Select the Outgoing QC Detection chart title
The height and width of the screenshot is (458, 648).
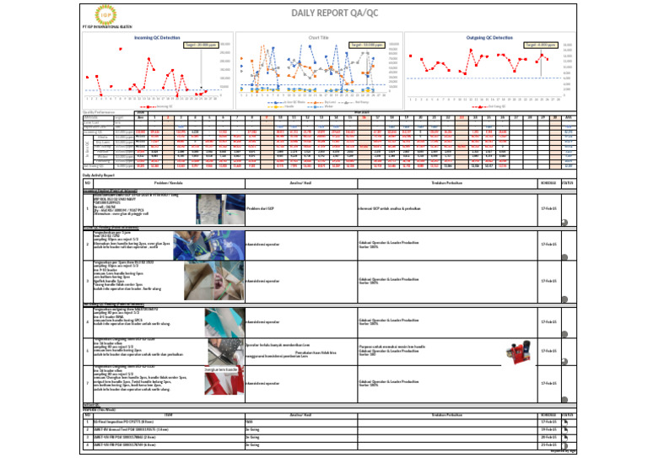pos(489,38)
